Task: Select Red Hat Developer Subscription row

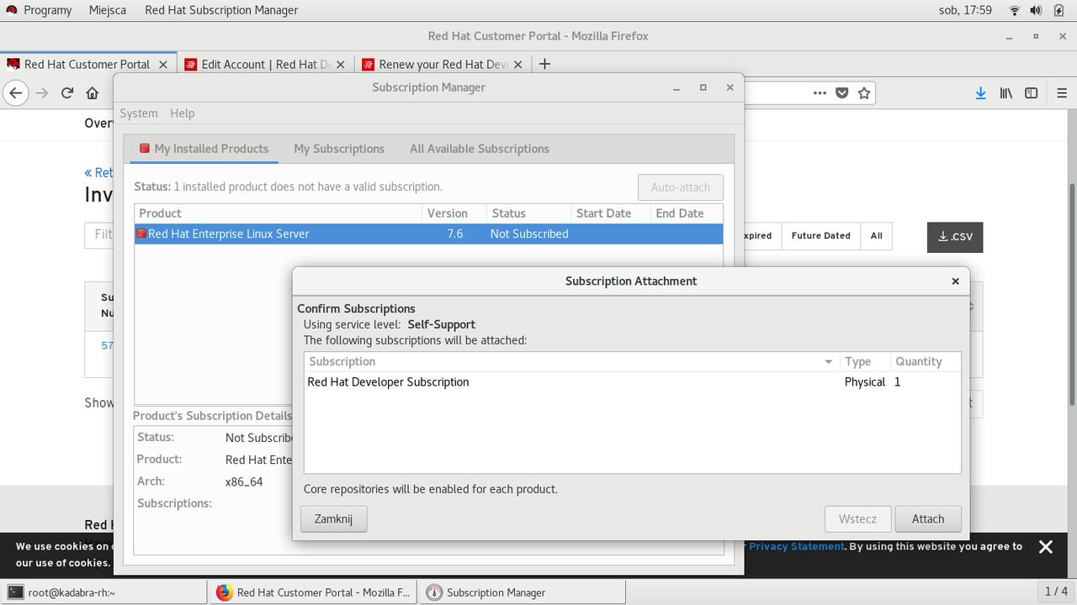Action: point(632,381)
